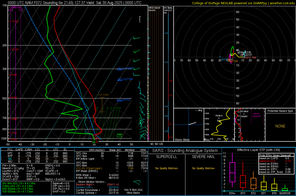Image resolution: width=296 pixels, height=196 pixels.
Task: Click the 12 km height marker
Action: [15, 49]
